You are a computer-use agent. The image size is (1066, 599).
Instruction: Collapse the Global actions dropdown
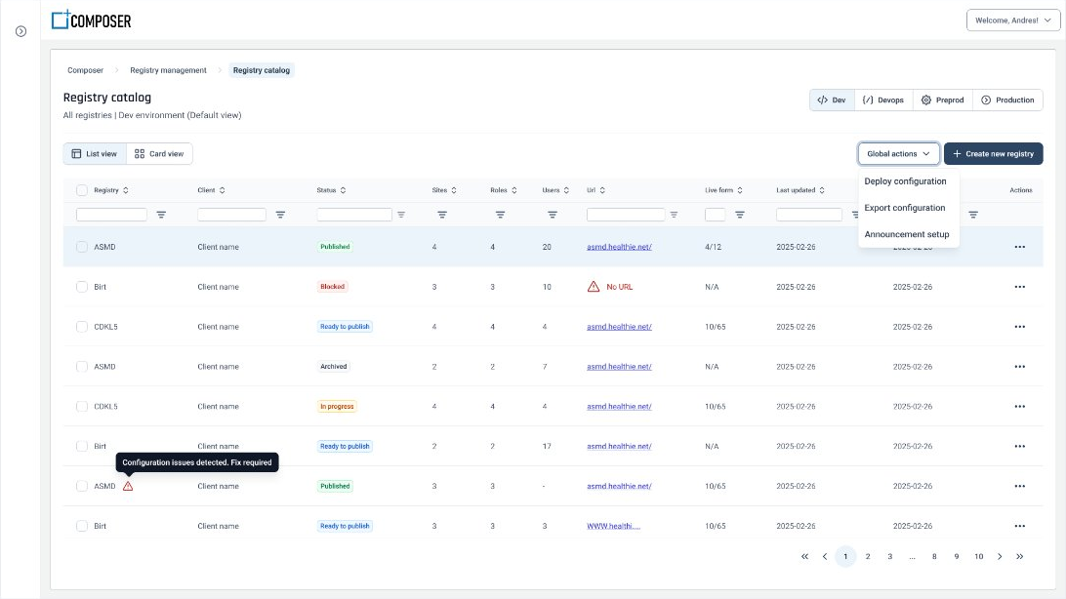898,153
